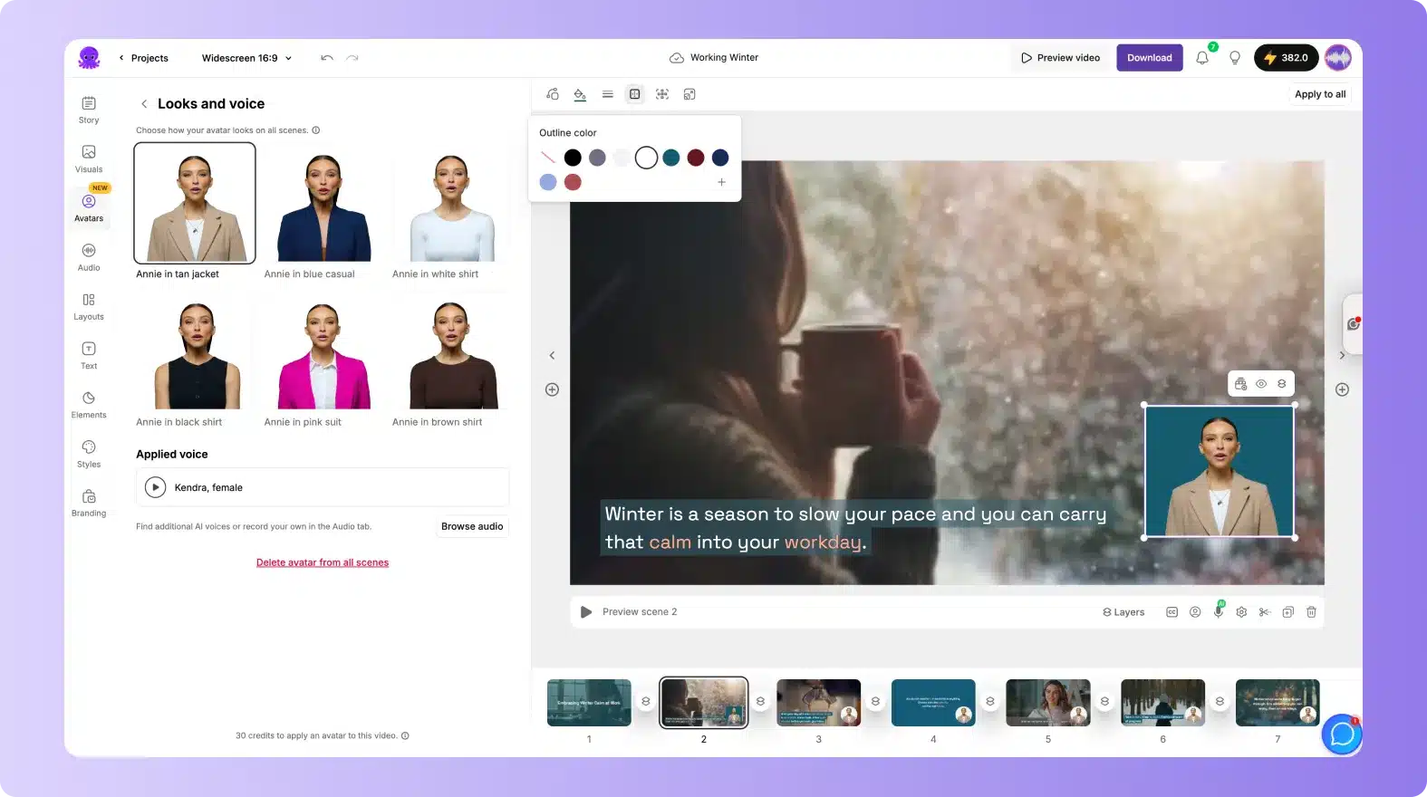Redo the last undone action
This screenshot has height=797, width=1427.
click(352, 58)
